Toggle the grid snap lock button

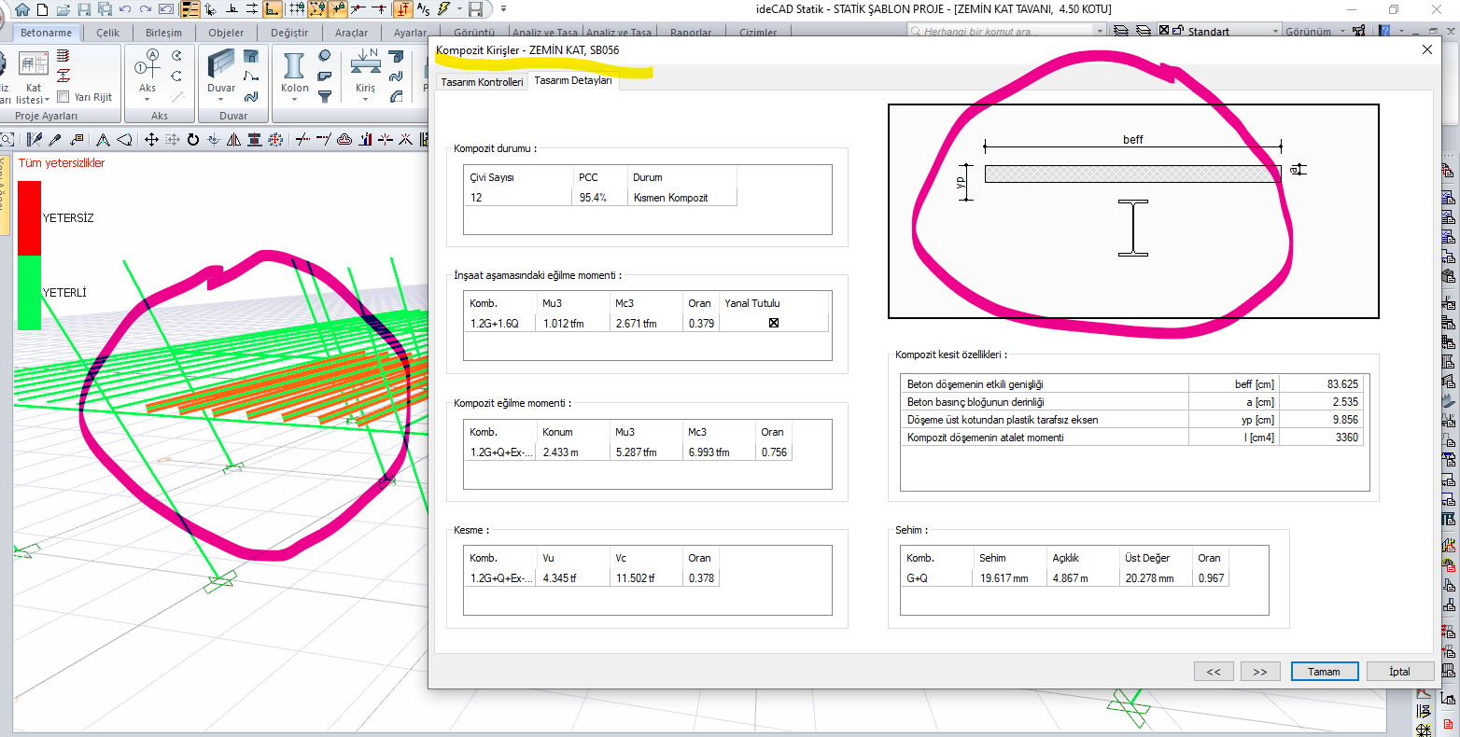[x=296, y=9]
